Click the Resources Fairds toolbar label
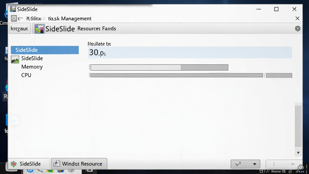Image resolution: width=309 pixels, height=174 pixels. [x=97, y=29]
